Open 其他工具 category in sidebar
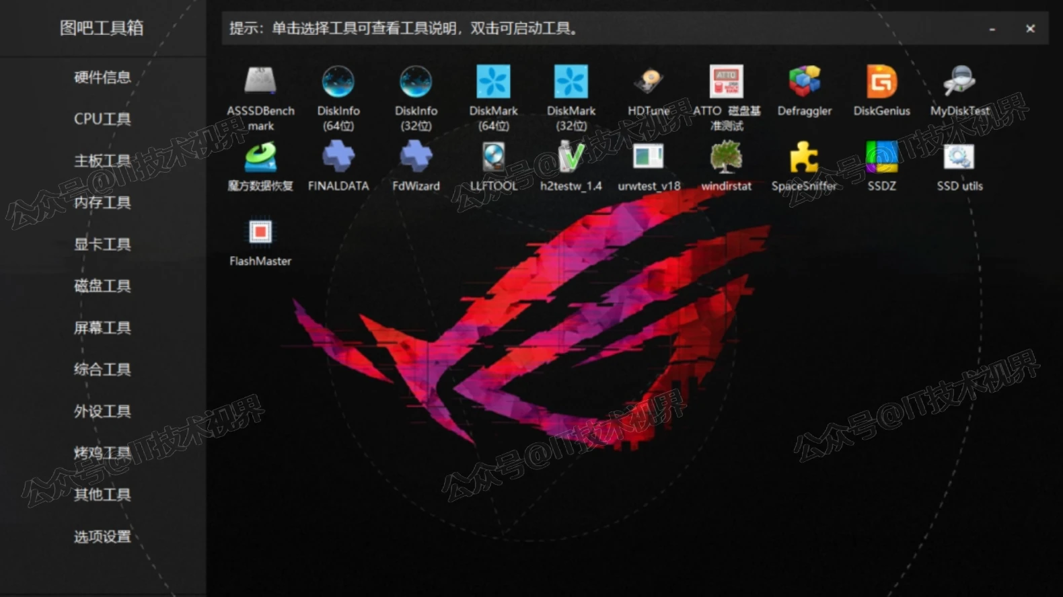This screenshot has height=597, width=1063. (102, 494)
